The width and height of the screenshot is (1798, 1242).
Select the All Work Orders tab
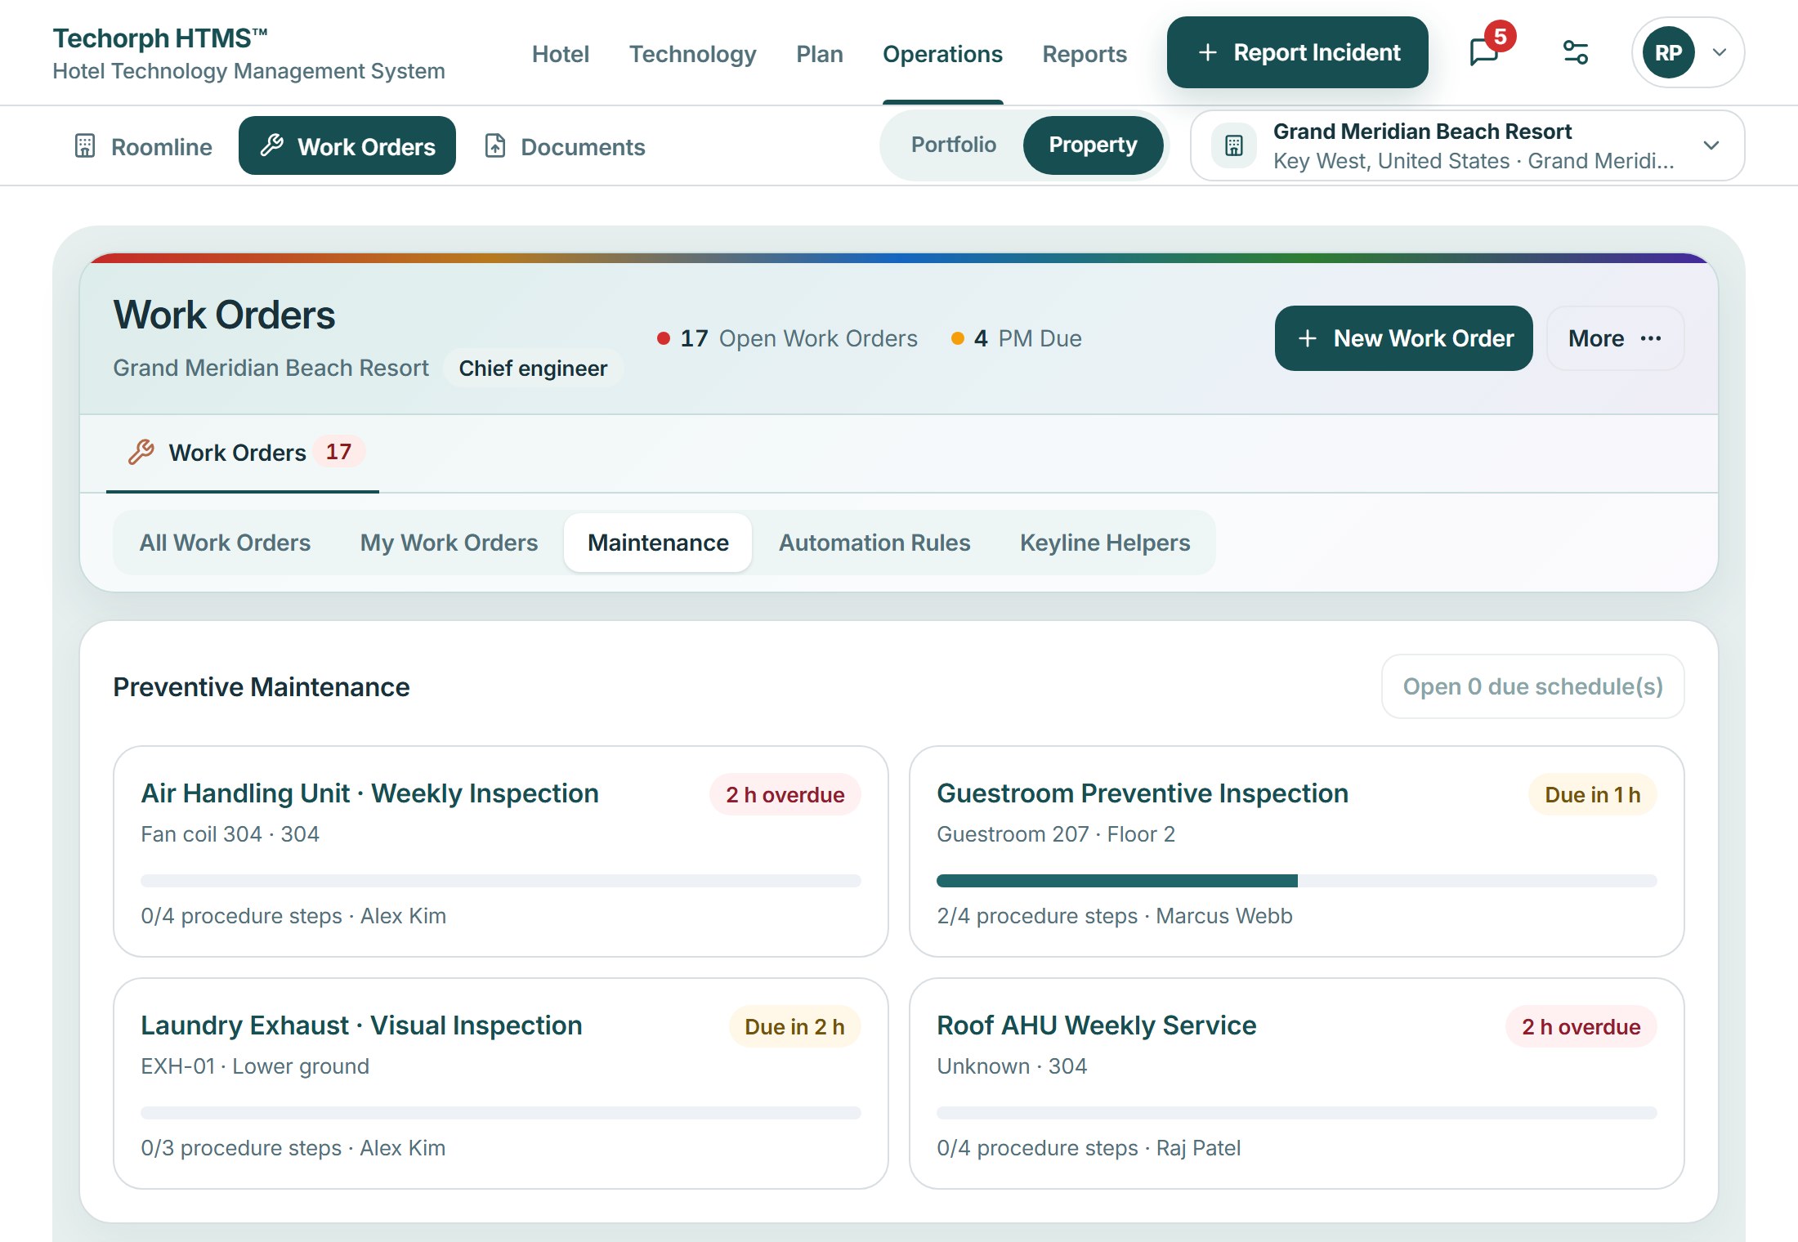point(225,543)
